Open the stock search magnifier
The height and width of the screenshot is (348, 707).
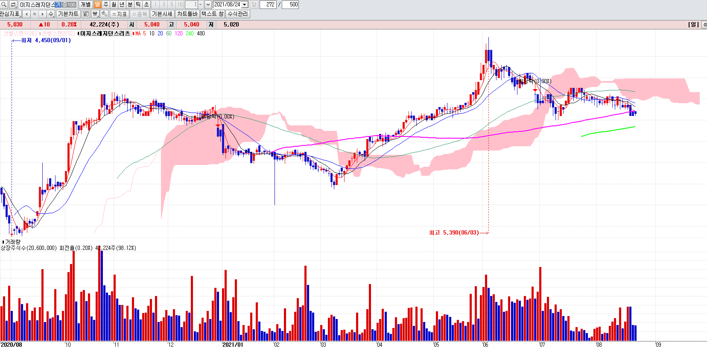[3, 4]
